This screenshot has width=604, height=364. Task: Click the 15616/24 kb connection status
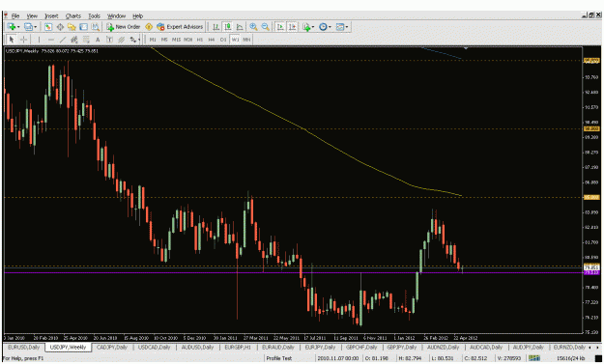[572, 358]
